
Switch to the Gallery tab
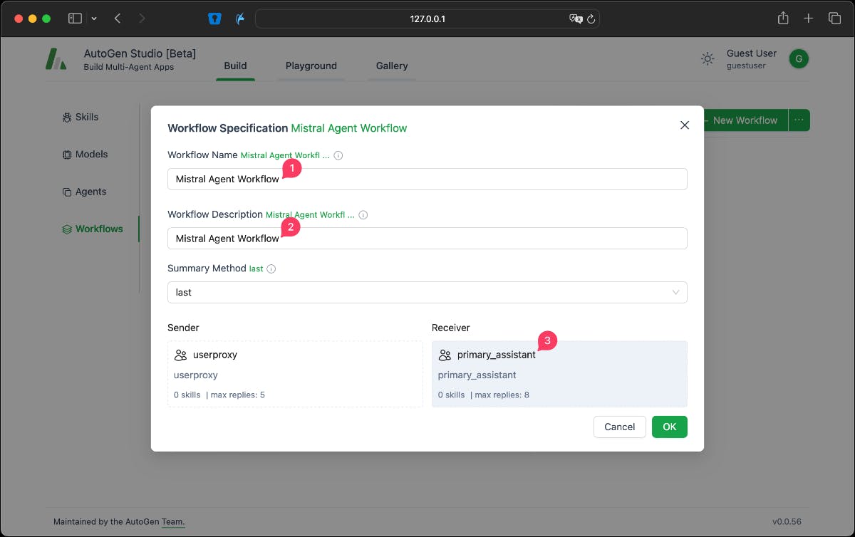392,66
